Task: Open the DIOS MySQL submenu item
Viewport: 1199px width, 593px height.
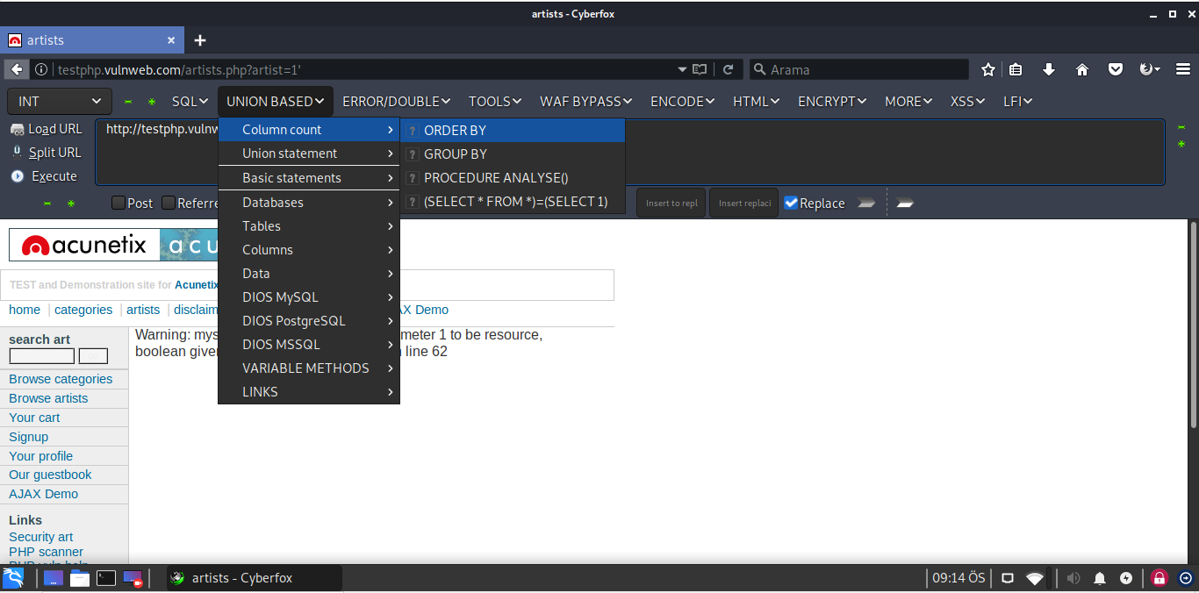Action: tap(280, 297)
